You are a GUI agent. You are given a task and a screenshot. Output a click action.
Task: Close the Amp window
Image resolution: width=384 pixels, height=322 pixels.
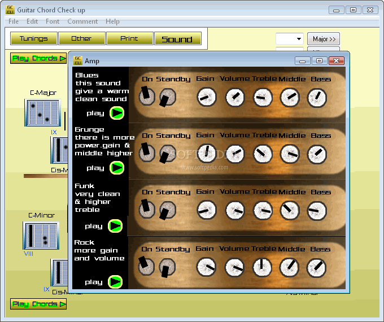[337, 60]
